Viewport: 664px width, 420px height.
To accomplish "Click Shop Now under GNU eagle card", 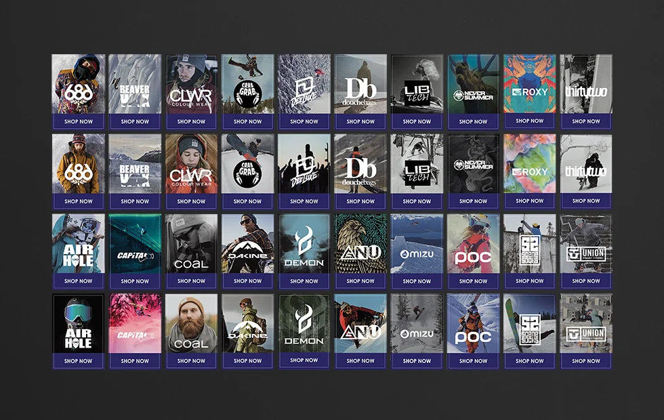I will [x=360, y=281].
